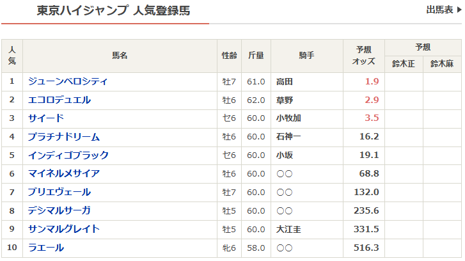The height and width of the screenshot is (261, 465).
Task: Open horse ジューンベロシティ's page
Action: click(x=68, y=81)
